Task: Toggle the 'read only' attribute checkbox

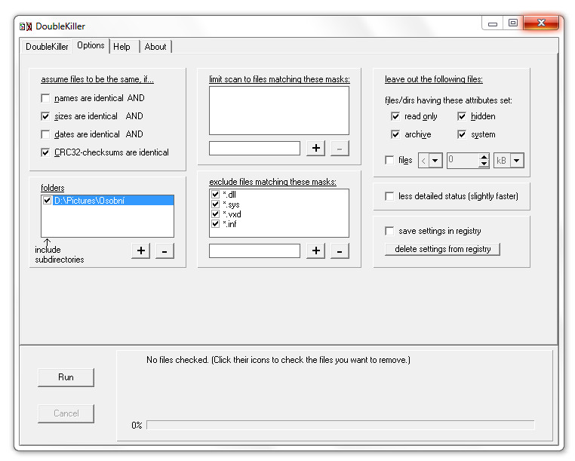Action: pyautogui.click(x=395, y=116)
